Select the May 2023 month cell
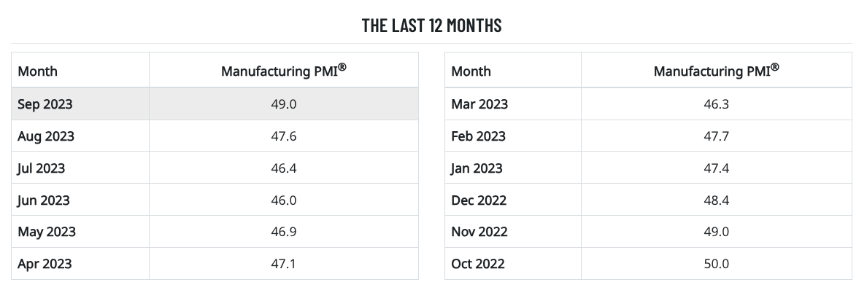 (x=47, y=232)
